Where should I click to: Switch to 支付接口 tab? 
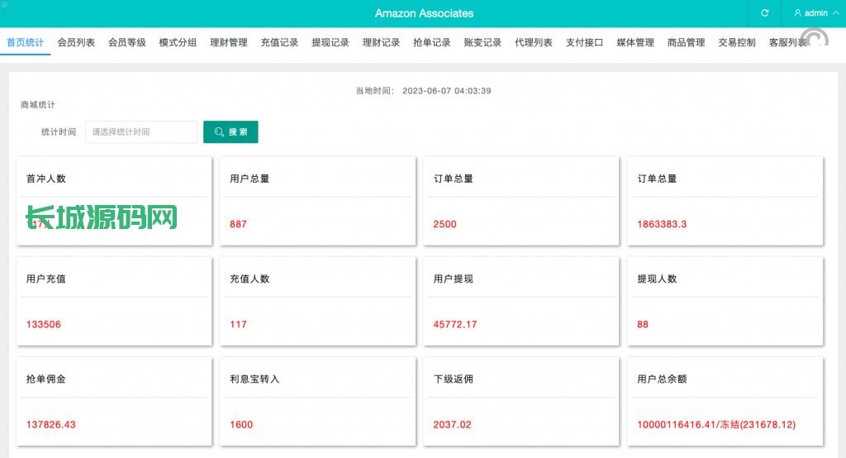tap(585, 43)
